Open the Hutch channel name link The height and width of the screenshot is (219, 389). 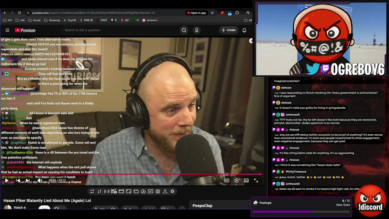coord(18,208)
